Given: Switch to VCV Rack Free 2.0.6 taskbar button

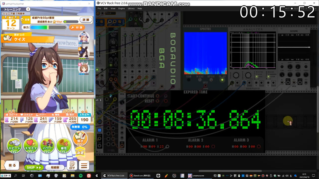Looking at the screenshot, I should point(114,176).
